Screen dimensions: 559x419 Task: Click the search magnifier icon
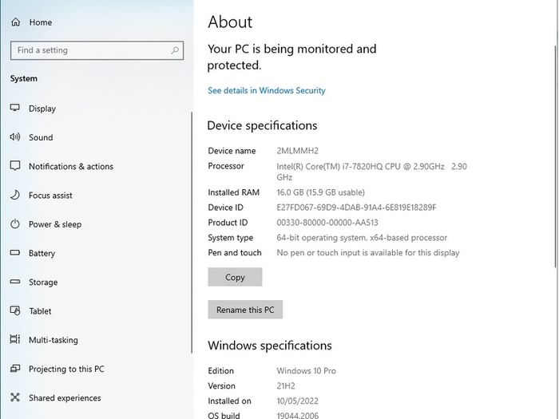175,50
